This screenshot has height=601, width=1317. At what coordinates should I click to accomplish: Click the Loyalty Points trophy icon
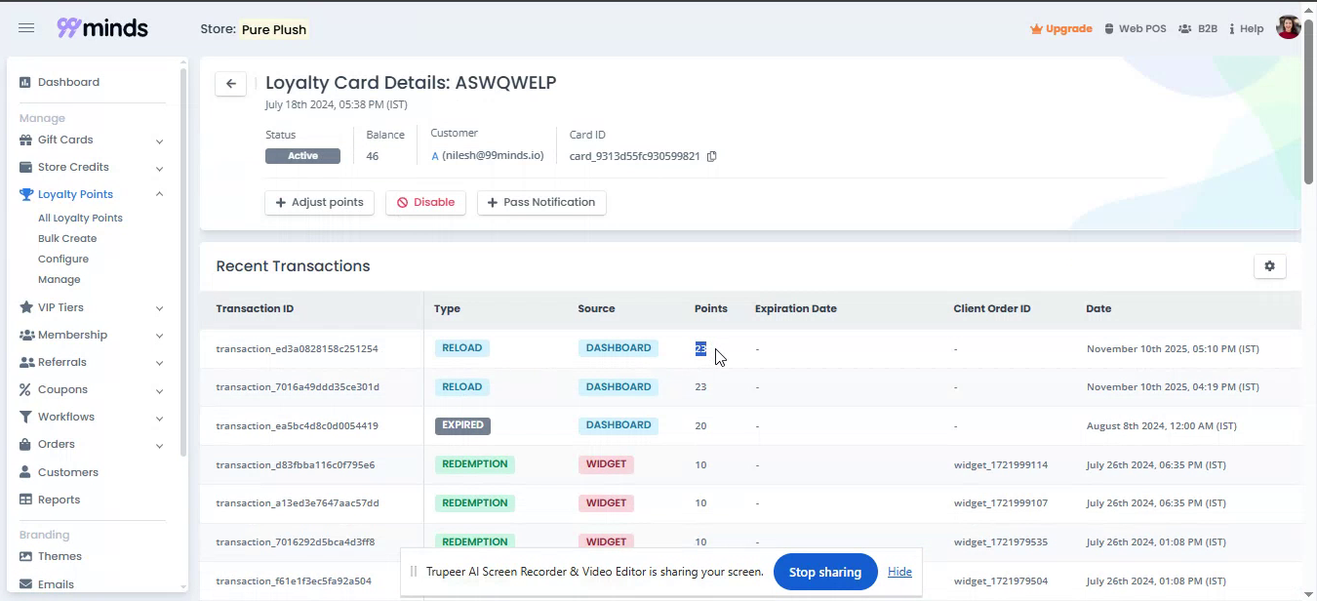pos(26,194)
